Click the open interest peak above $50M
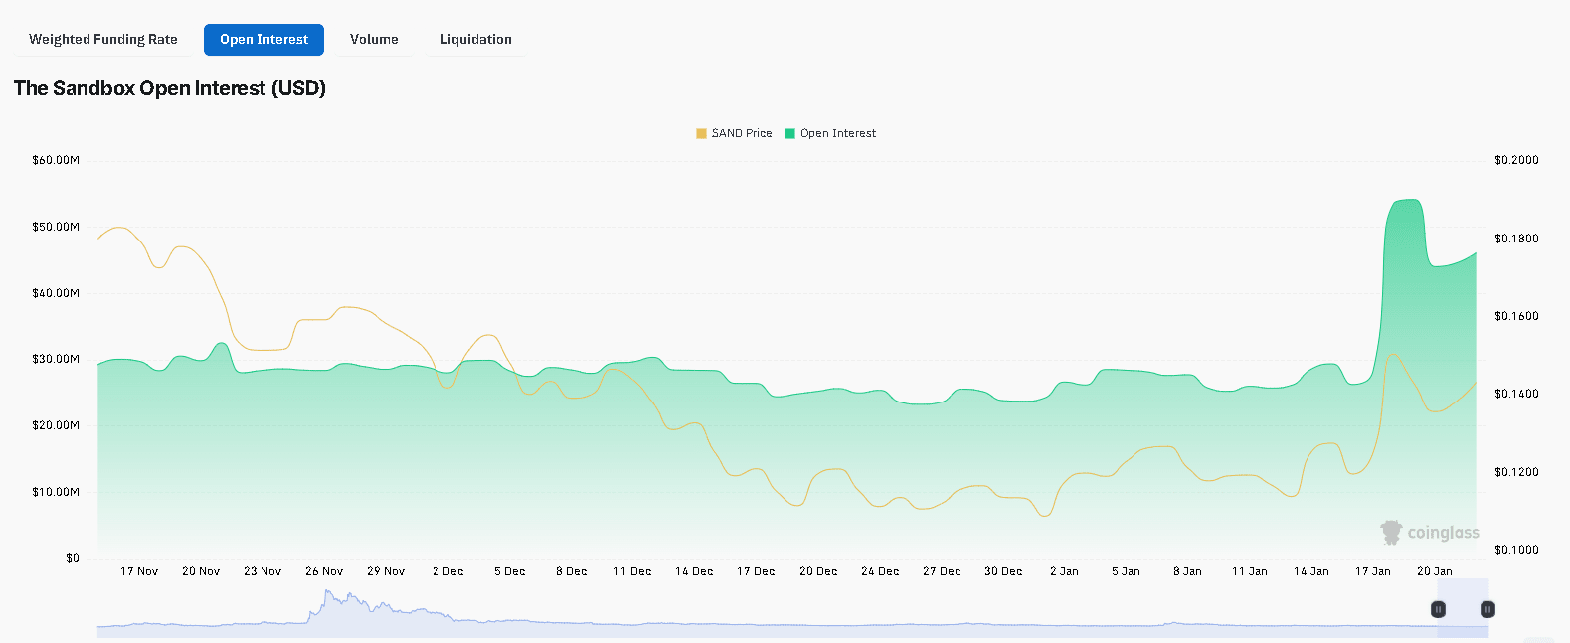1570x643 pixels. 1407,202
